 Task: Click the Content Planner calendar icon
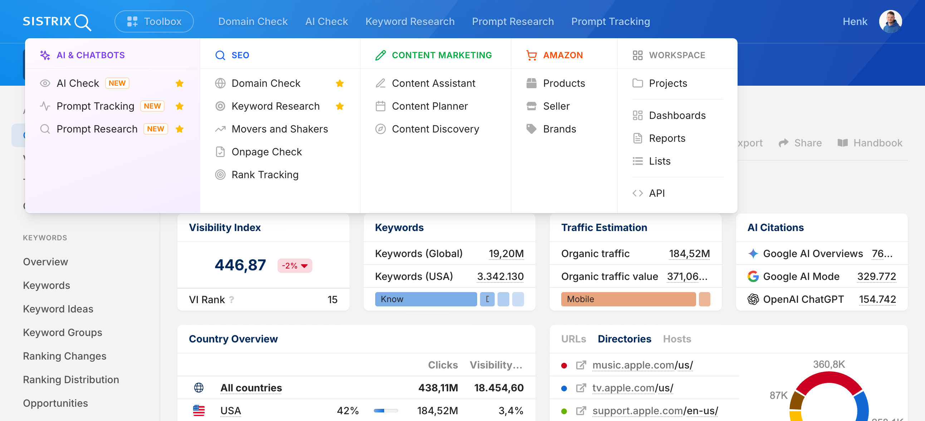pos(380,106)
